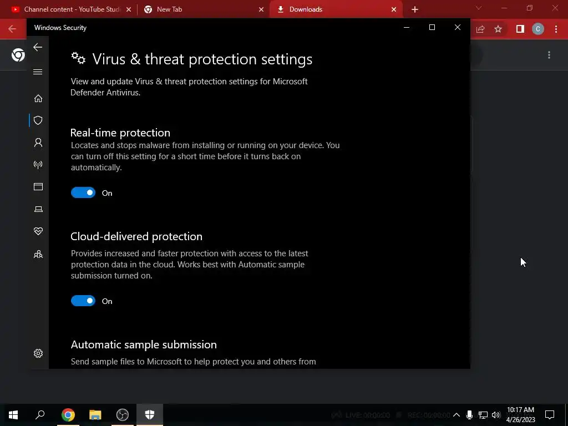The height and width of the screenshot is (426, 568).
Task: Go back in Windows Security
Action: pyautogui.click(x=38, y=47)
